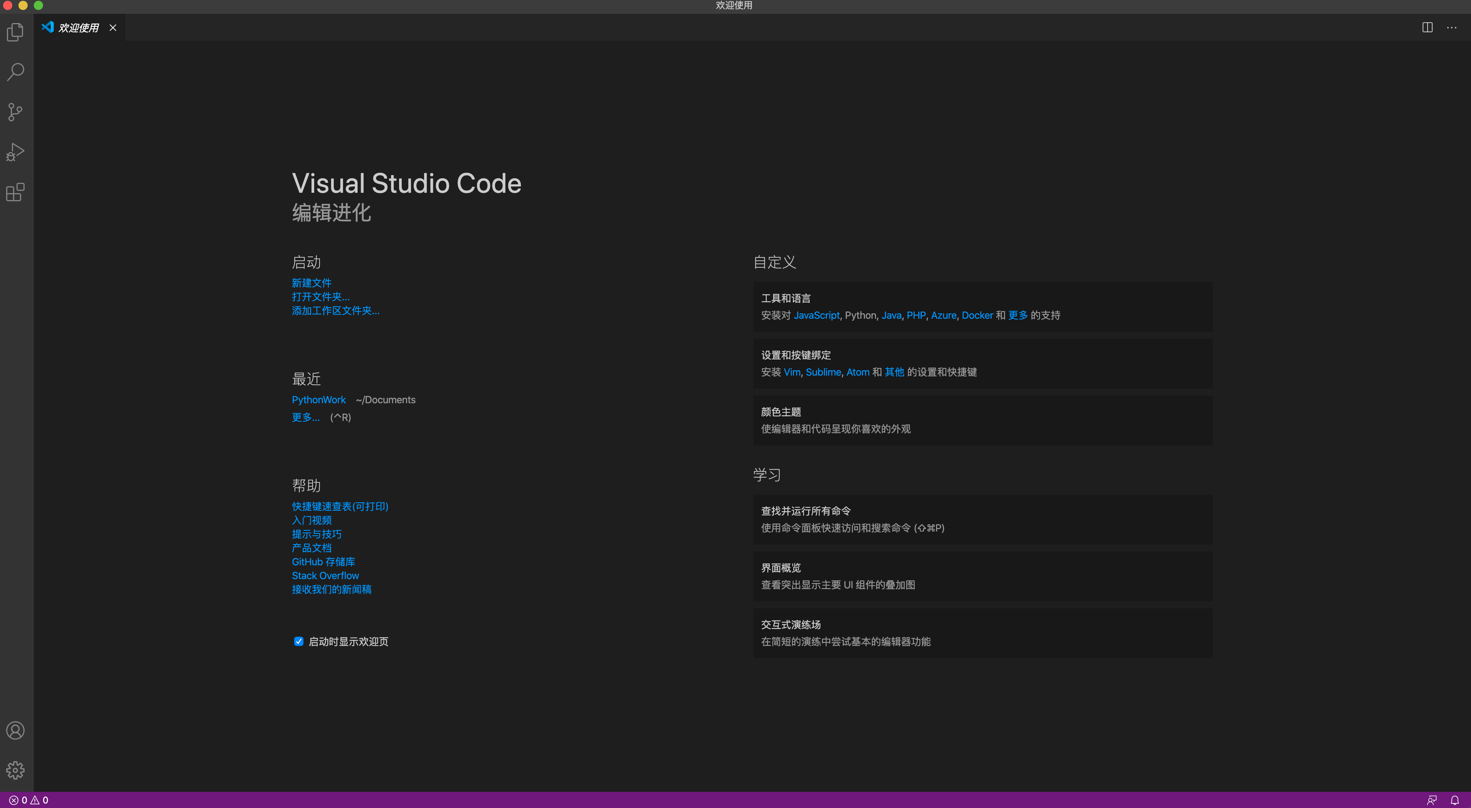
Task: Click 颜色主题 to change editor theme
Action: pyautogui.click(x=780, y=411)
